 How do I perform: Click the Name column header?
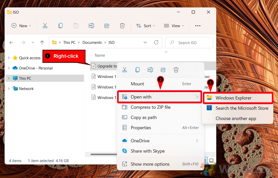(100, 55)
